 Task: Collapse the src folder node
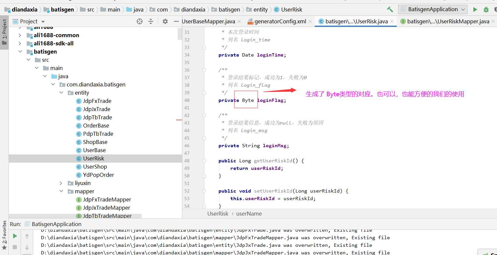pyautogui.click(x=29, y=60)
